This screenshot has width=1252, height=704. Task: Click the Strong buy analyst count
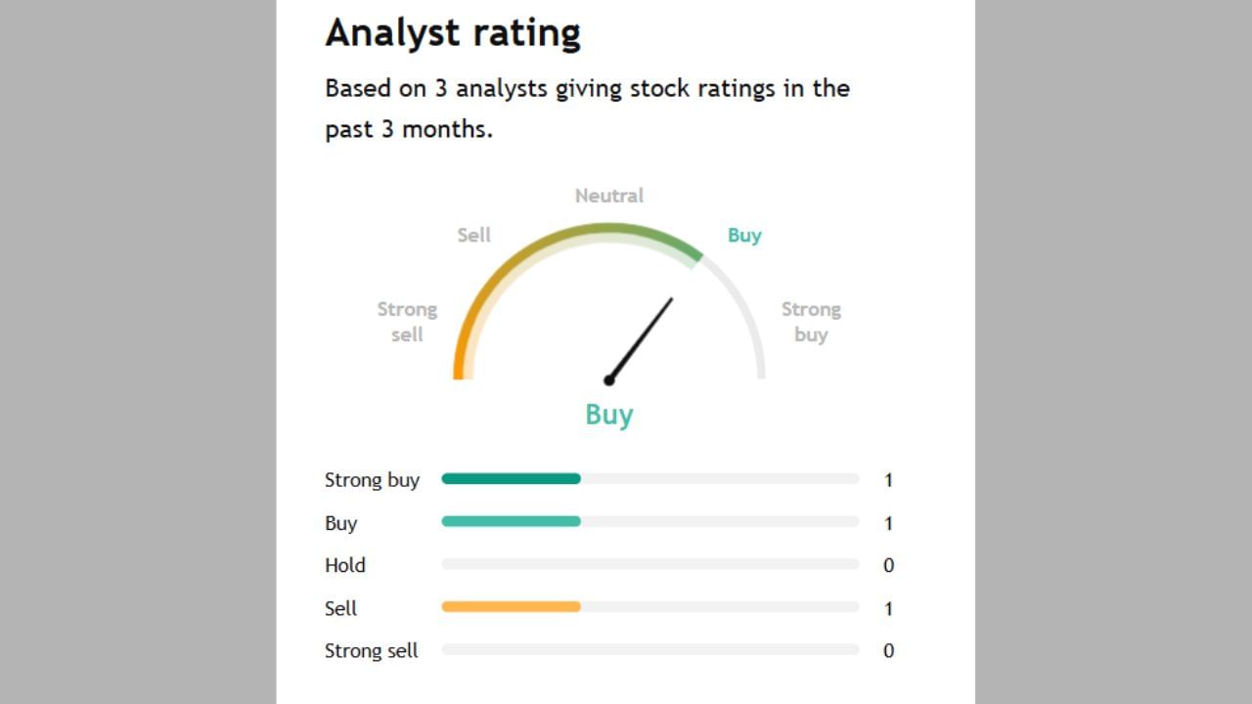[888, 480]
